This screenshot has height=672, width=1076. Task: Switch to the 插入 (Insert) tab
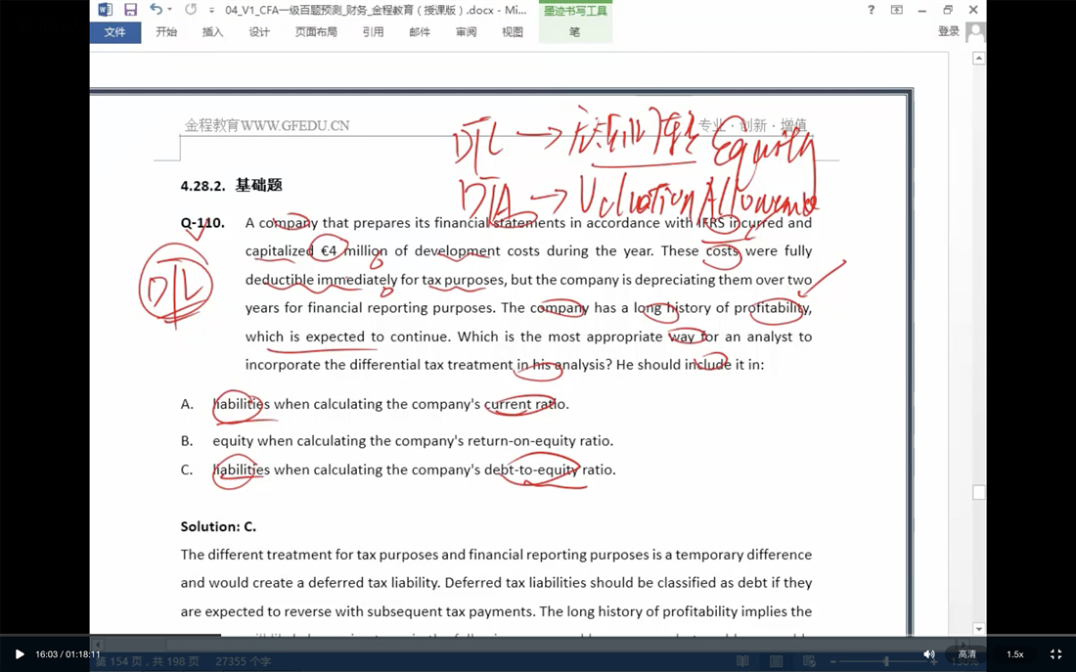pos(212,32)
